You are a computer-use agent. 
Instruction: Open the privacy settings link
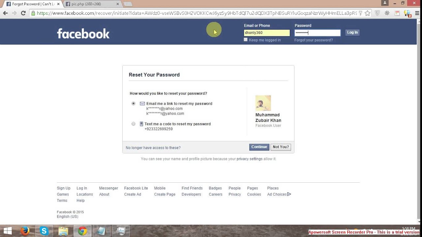point(250,159)
